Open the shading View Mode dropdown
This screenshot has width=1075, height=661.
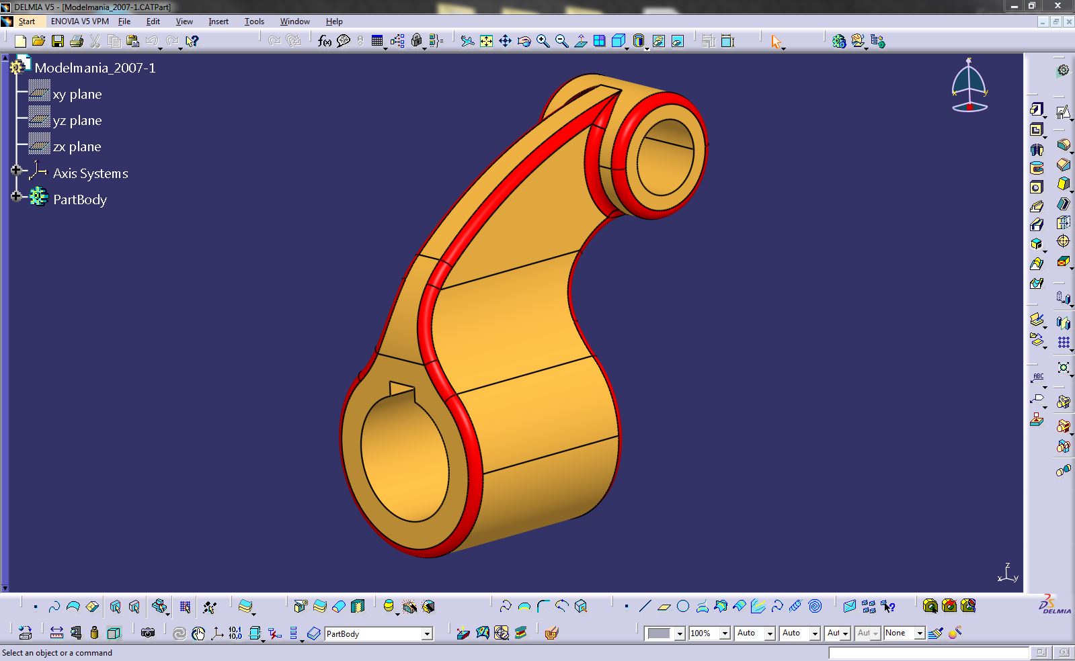click(x=647, y=49)
